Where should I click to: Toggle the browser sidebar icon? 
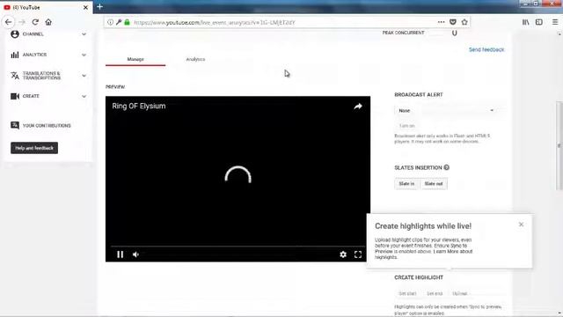coord(539,22)
